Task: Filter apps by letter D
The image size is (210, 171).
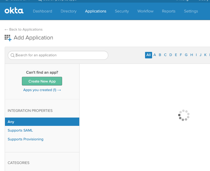Action: pyautogui.click(x=171, y=55)
